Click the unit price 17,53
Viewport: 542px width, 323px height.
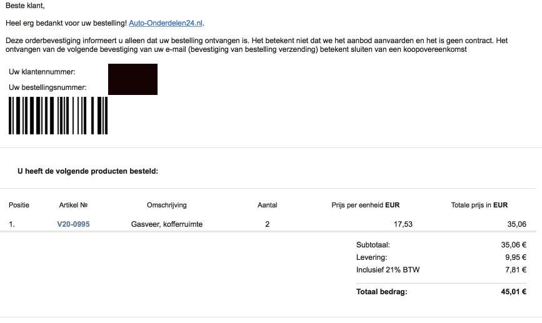click(403, 224)
